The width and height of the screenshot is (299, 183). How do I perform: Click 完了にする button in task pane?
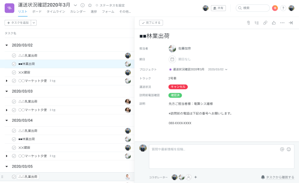[151, 23]
